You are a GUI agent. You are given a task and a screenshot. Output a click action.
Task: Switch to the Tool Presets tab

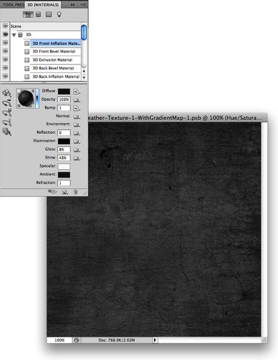click(x=13, y=5)
